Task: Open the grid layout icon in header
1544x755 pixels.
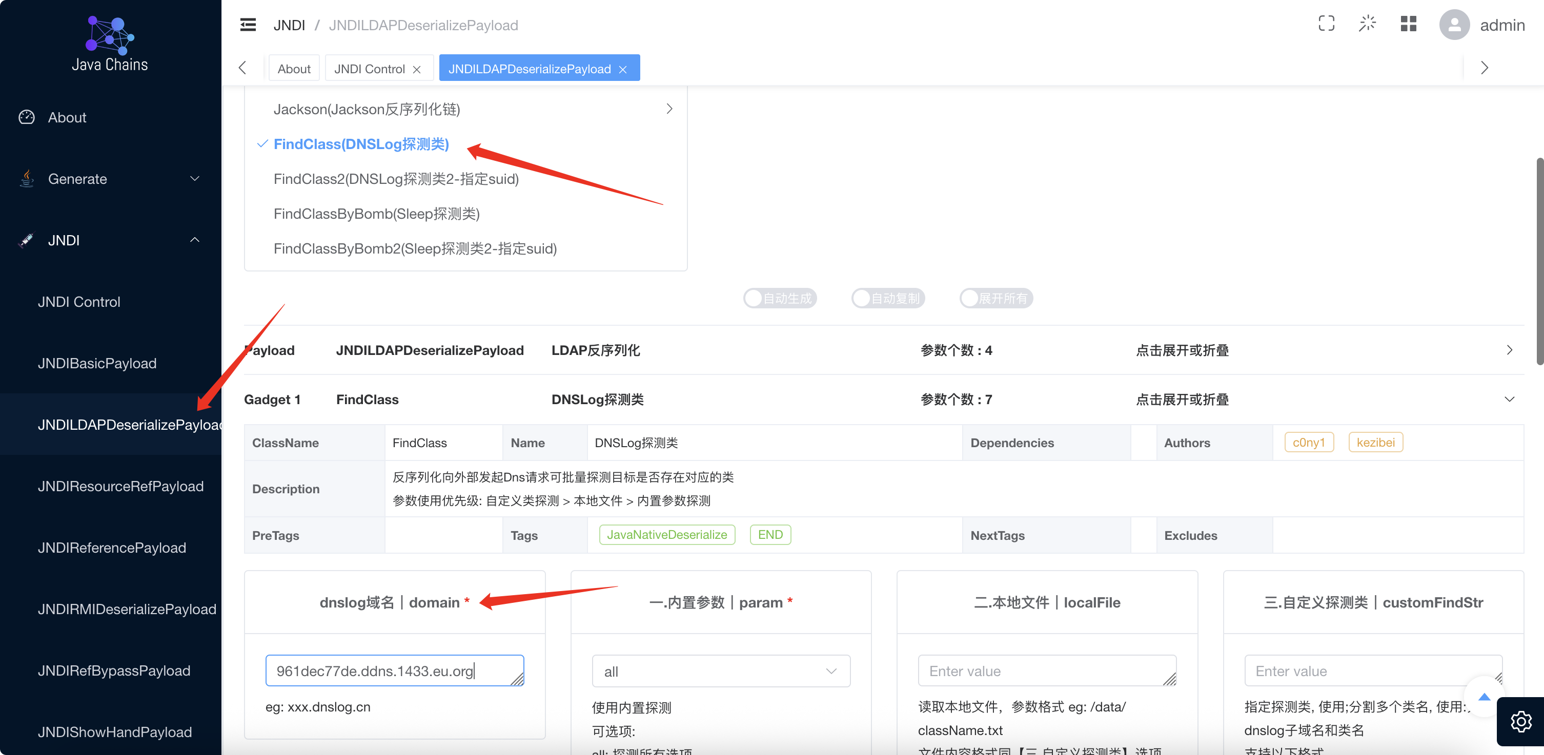Action: pos(1408,24)
